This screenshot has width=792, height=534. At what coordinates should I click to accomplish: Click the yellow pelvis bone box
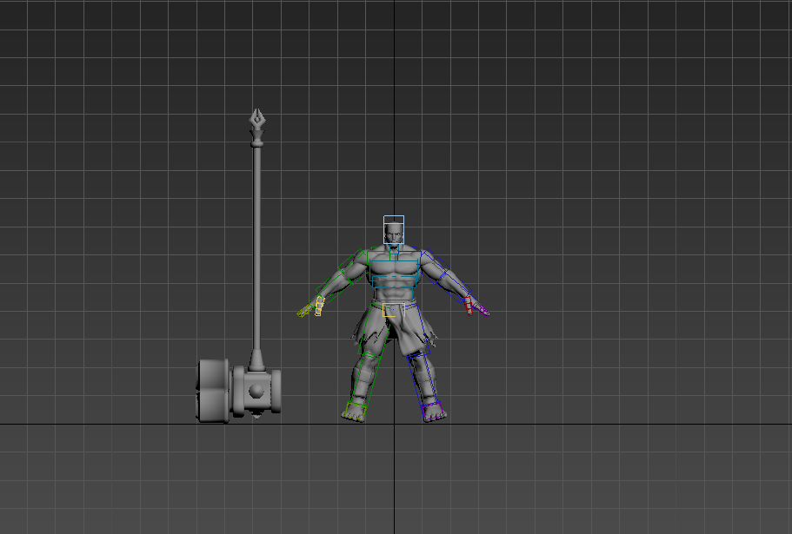click(x=389, y=310)
